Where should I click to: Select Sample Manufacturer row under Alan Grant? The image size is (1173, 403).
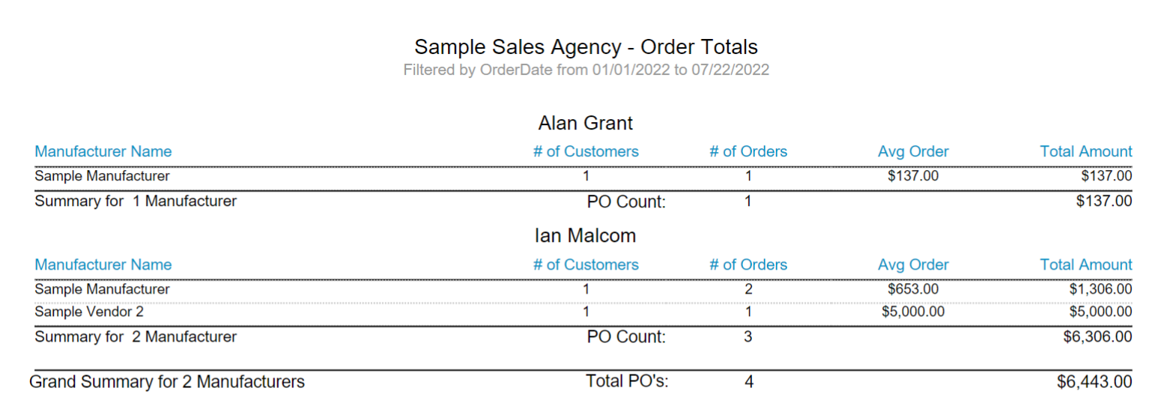584,176
